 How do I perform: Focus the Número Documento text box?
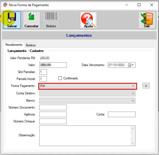click(x=53, y=107)
